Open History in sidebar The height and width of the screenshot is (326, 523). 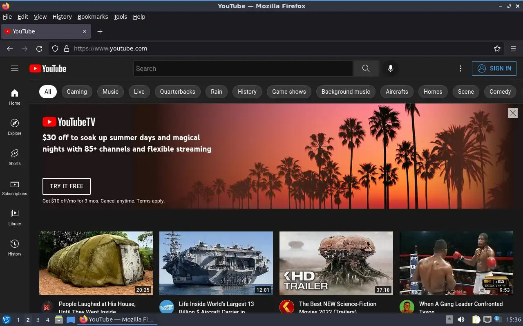(15, 248)
